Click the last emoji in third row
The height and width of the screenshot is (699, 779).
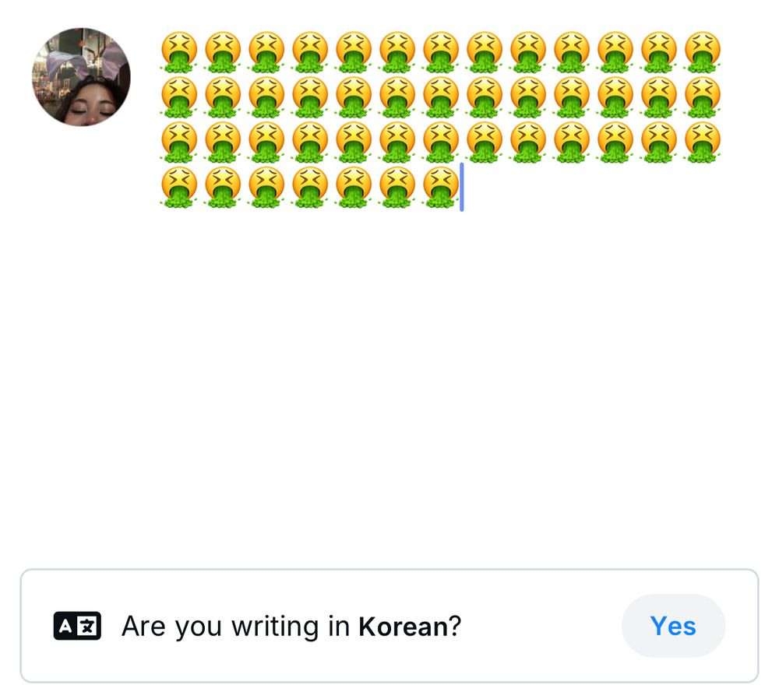click(x=702, y=142)
